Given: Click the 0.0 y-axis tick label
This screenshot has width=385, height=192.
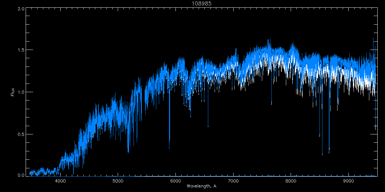Looking at the screenshot, I should (x=21, y=175).
